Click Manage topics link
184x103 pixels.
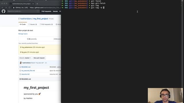point(23,34)
